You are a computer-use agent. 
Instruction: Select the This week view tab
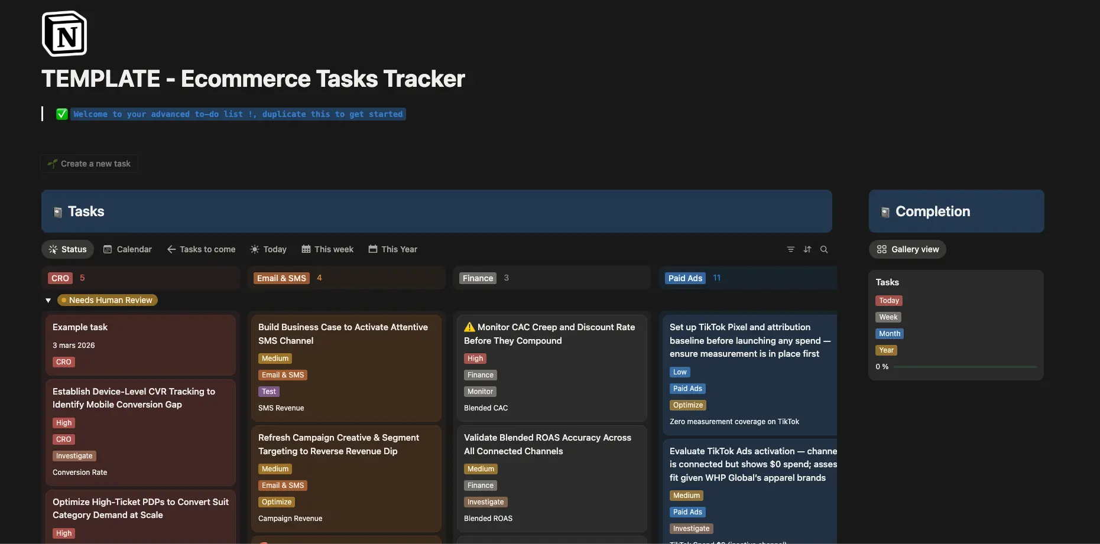[327, 249]
